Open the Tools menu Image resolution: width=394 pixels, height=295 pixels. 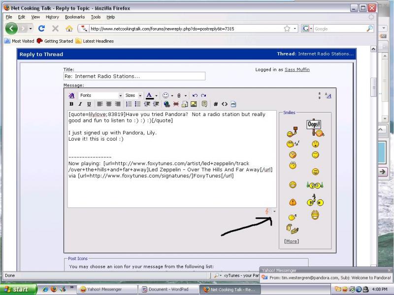[x=96, y=17]
